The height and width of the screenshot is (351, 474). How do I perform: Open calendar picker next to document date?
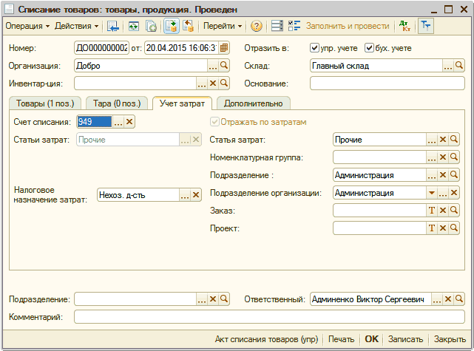click(225, 48)
